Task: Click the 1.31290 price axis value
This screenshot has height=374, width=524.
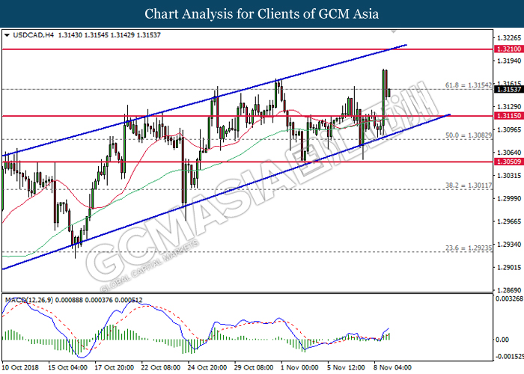Action: point(509,106)
